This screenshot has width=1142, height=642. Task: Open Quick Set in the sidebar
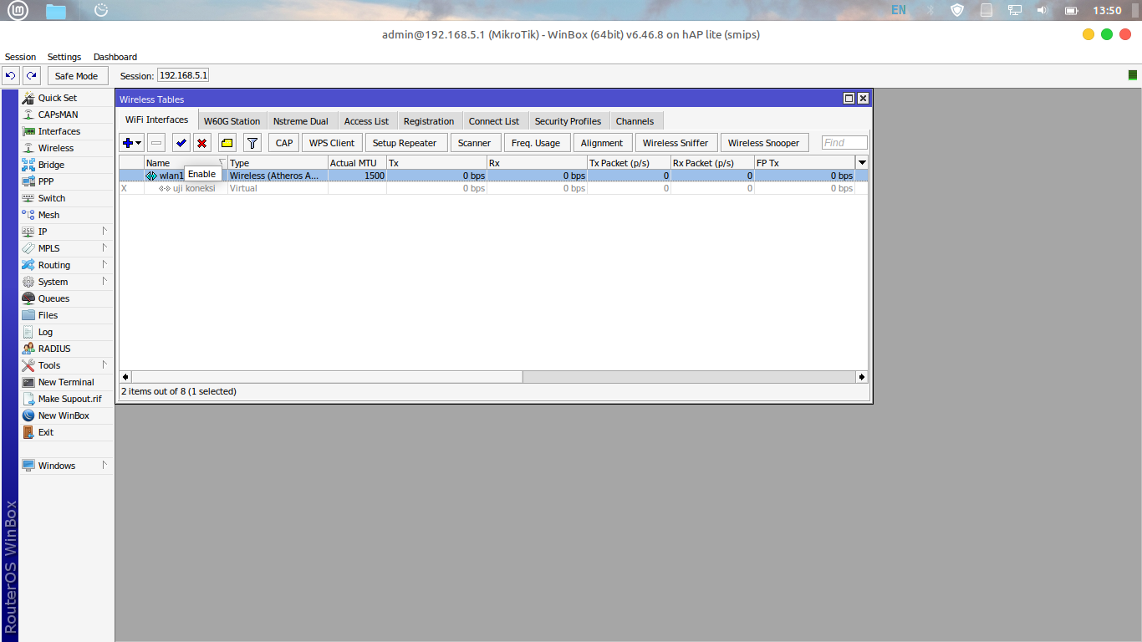point(67,98)
